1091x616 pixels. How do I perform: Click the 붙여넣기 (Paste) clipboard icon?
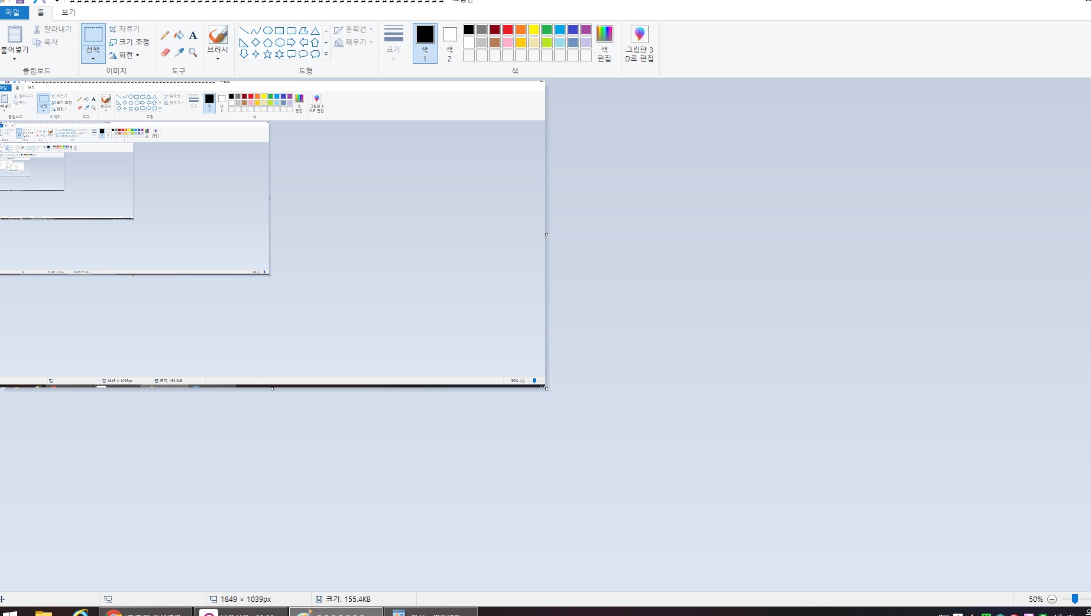coord(14,34)
